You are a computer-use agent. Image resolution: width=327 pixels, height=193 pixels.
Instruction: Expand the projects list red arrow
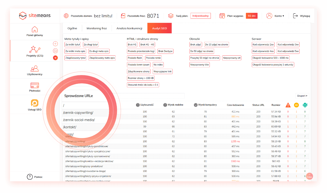(55, 58)
